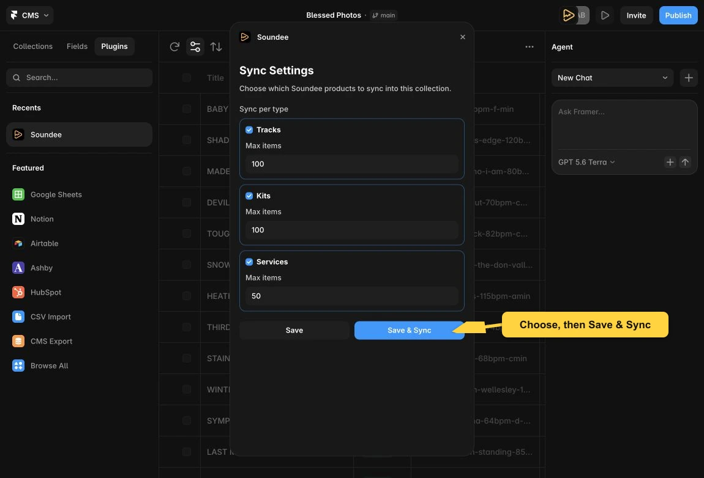Screen dimensions: 704x478
Task: Toggle the SHAD row checkbox
Action: click(187, 141)
